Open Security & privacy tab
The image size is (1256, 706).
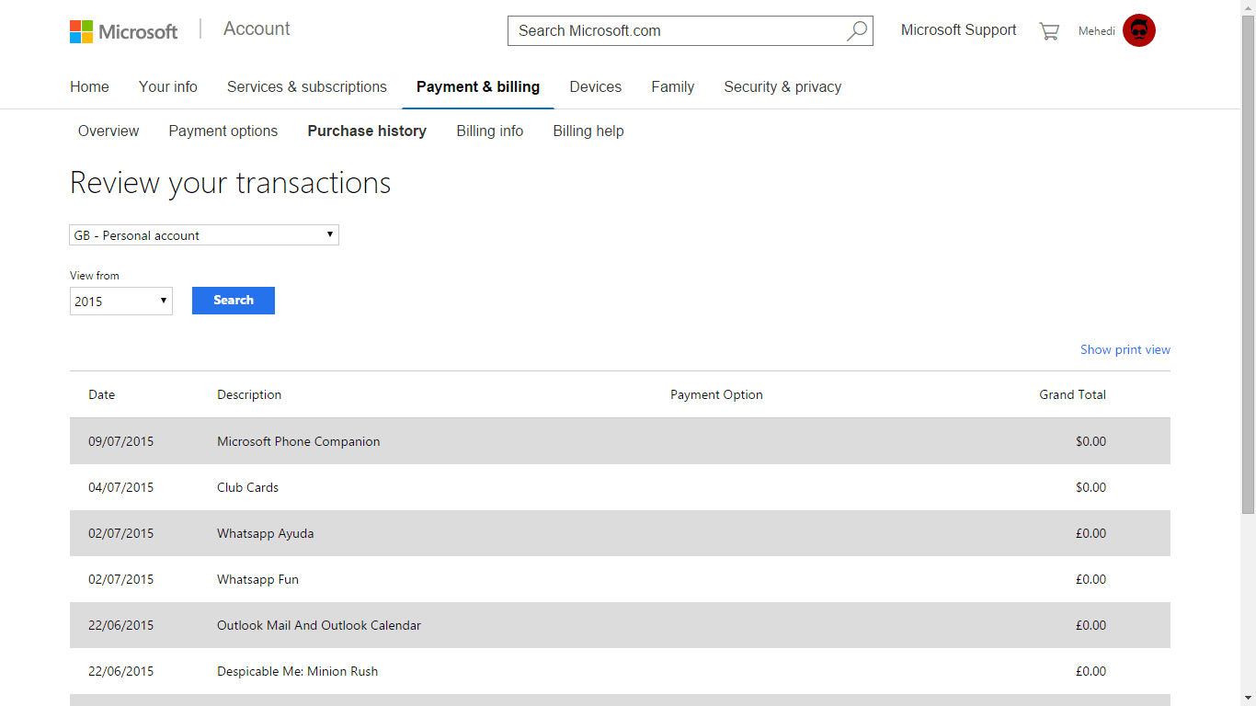[782, 86]
